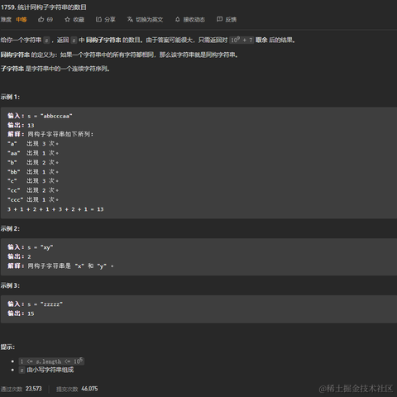Screen dimensions: 397x397
Task: Click the "bb" 出现 1 次 line
Action: (33, 172)
